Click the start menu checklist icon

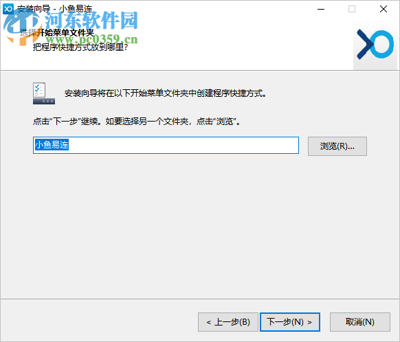pos(44,93)
